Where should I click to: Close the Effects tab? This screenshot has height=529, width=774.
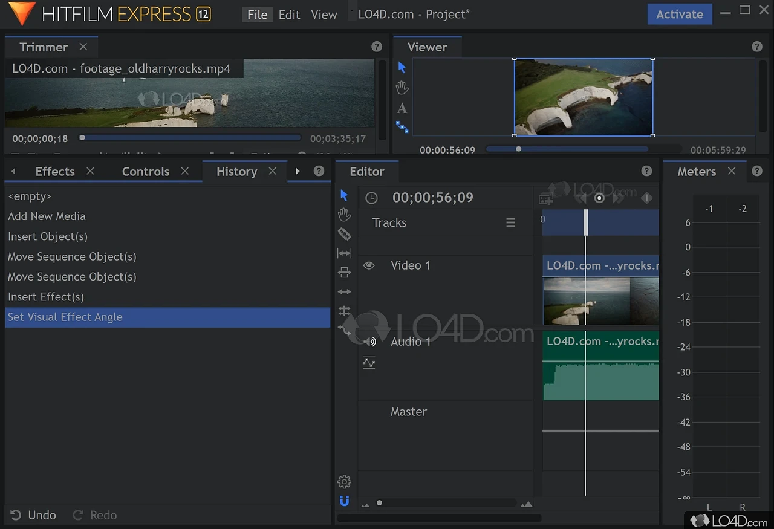(x=90, y=171)
